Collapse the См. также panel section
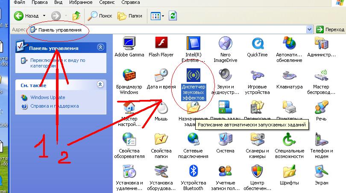Viewport: 346px width, 193px height. [100, 85]
